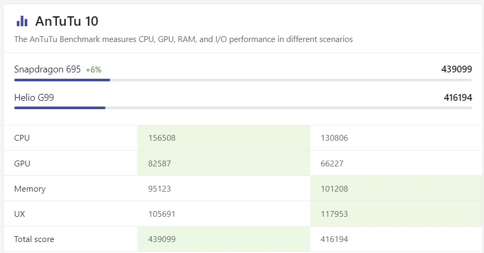Click the CPU value 156508
Image resolution: width=484 pixels, height=253 pixels.
coord(162,138)
